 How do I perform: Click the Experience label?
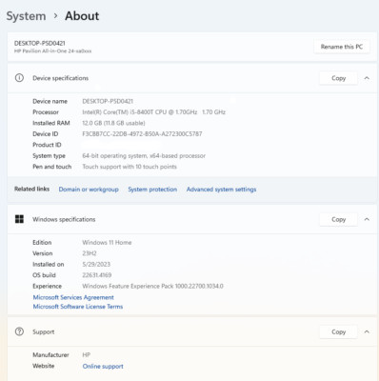47,286
